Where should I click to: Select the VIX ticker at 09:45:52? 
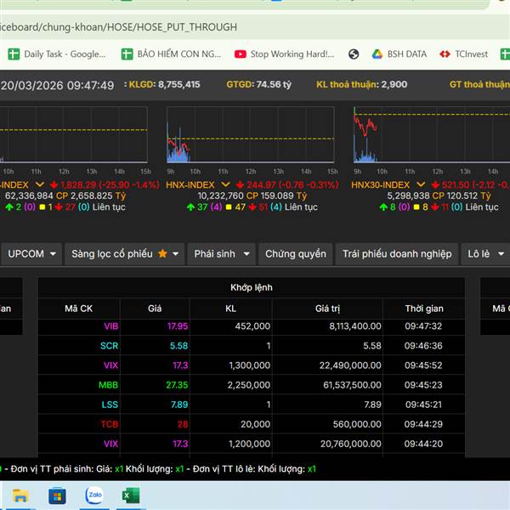110,365
